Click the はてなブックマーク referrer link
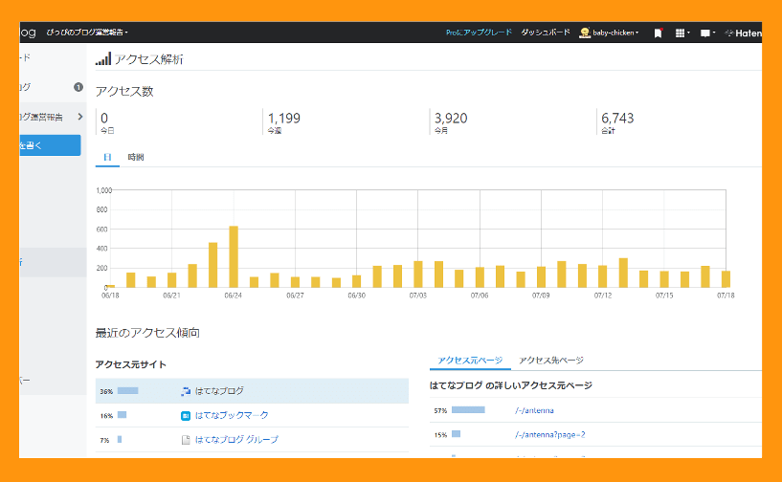Viewport: 782px width, 482px height. (232, 415)
